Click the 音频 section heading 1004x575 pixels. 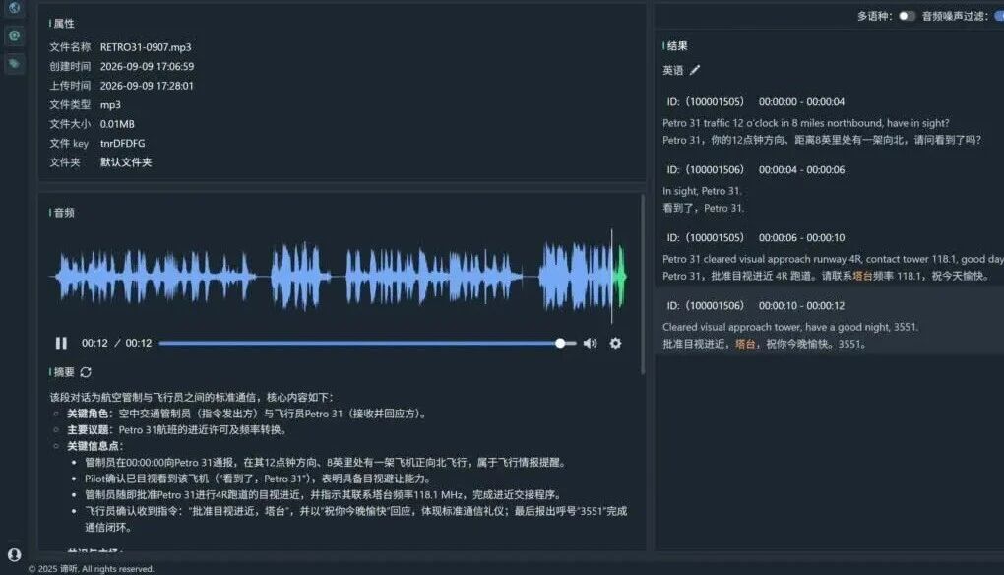(x=64, y=213)
